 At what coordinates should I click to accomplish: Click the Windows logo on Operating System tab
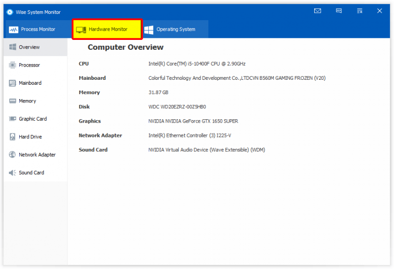[x=149, y=30]
